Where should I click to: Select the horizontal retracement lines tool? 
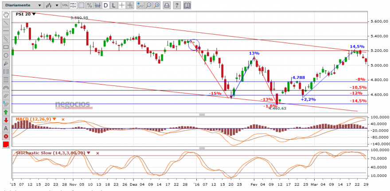click(x=6, y=79)
